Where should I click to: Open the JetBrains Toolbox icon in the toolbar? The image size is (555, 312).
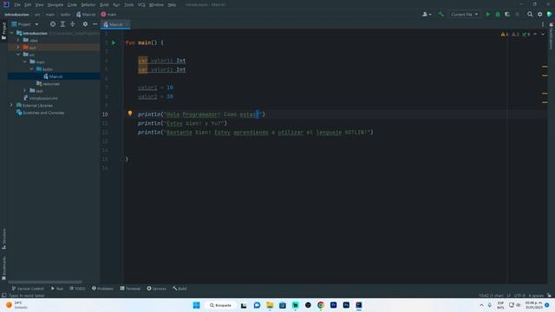pyautogui.click(x=549, y=15)
